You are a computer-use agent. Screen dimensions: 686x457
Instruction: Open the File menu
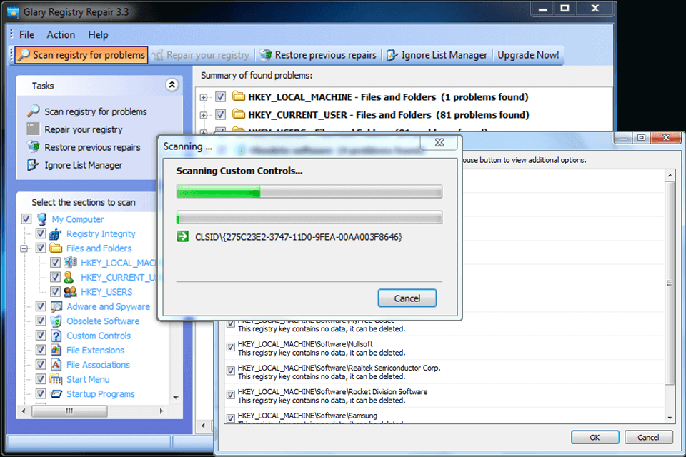26,34
